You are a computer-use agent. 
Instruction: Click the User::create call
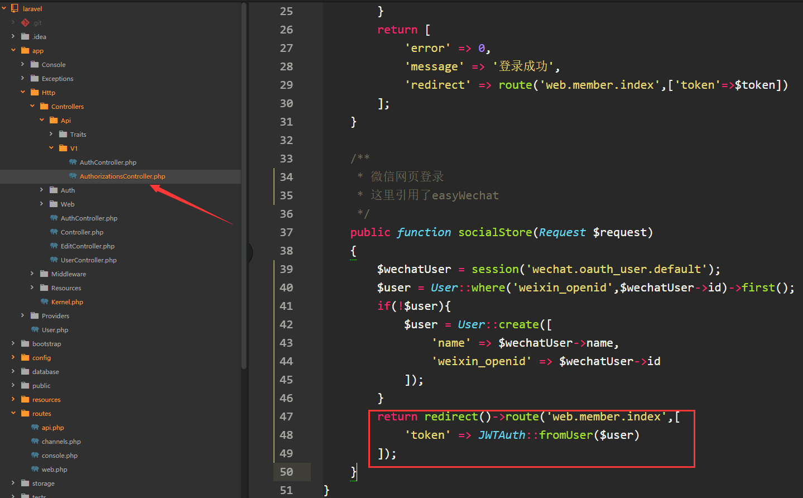point(498,324)
